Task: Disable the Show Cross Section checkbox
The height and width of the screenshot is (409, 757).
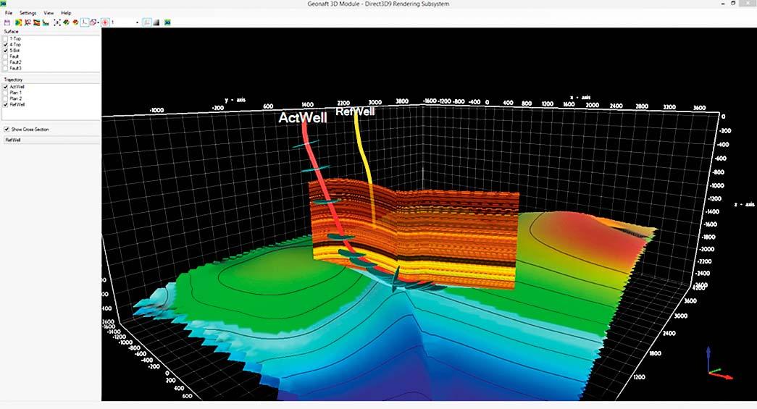Action: click(x=7, y=130)
